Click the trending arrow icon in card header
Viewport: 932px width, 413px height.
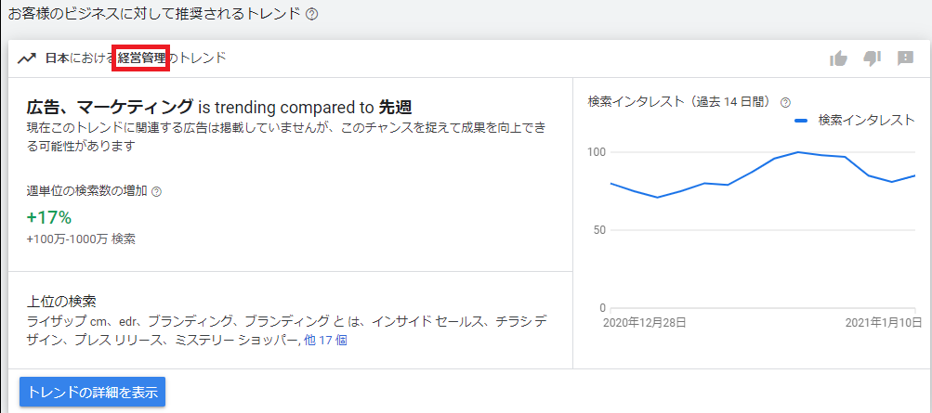coord(26,58)
